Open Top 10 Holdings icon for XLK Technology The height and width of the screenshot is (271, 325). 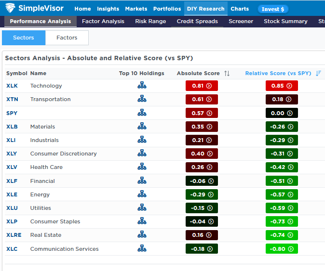[142, 85]
